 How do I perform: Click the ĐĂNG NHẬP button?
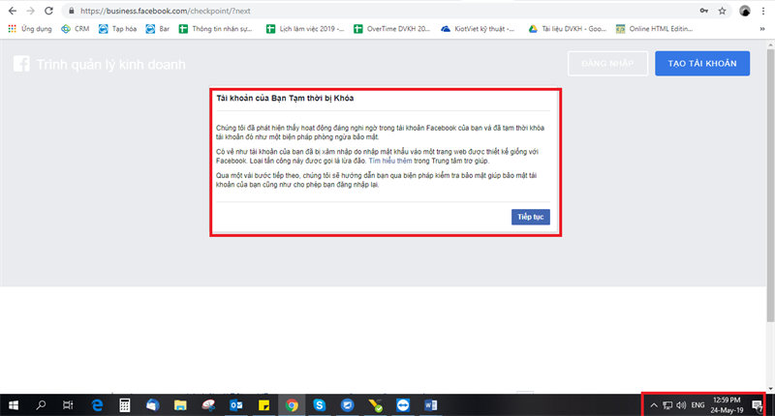click(607, 63)
